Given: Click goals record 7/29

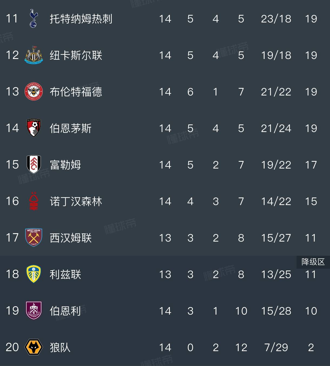Looking at the screenshot, I should click(276, 348).
